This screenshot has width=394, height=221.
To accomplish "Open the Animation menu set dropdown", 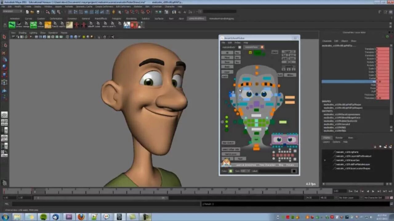I will [x=12, y=12].
